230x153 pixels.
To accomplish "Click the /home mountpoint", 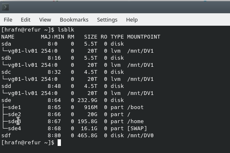I will click(x=136, y=121).
